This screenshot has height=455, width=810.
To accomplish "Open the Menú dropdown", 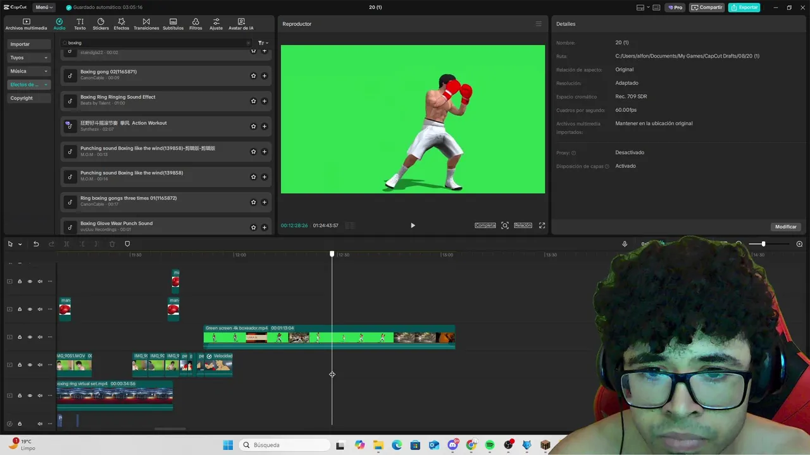I will 44,8.
